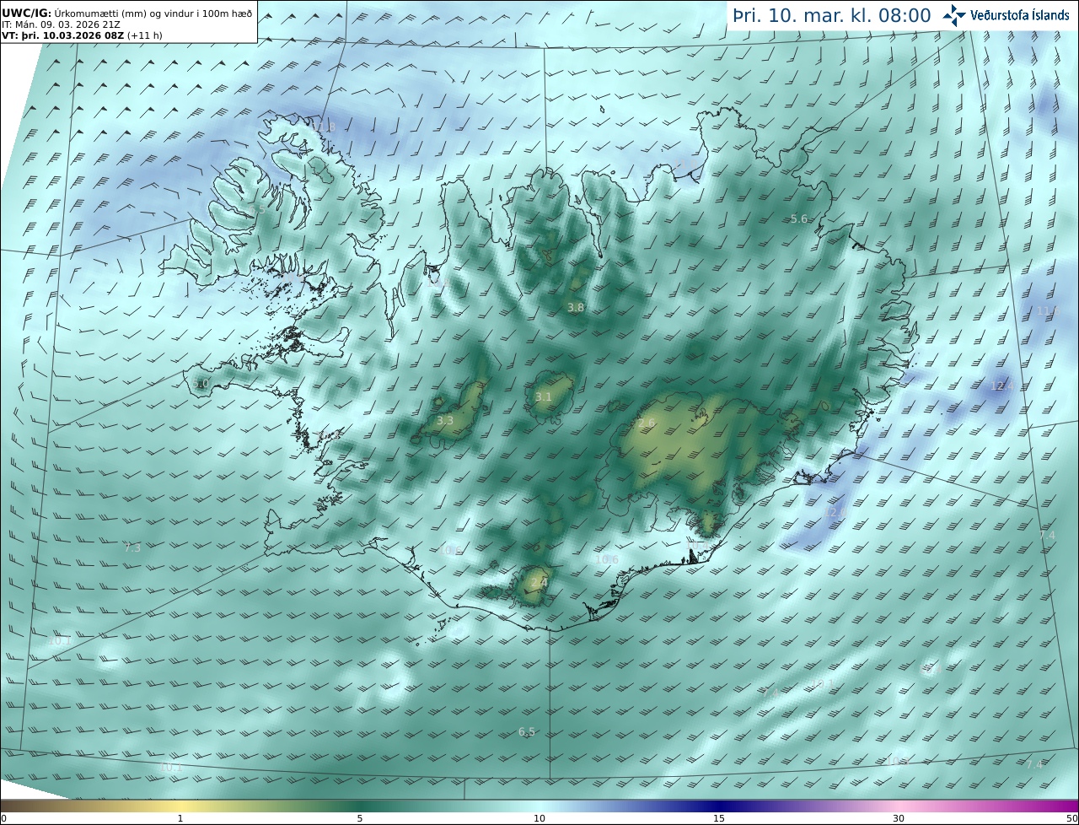Pick the pink colour above tick 30
The height and width of the screenshot is (825, 1079).
(x=899, y=806)
